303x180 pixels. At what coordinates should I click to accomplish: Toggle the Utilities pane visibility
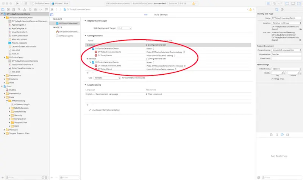click(298, 3)
